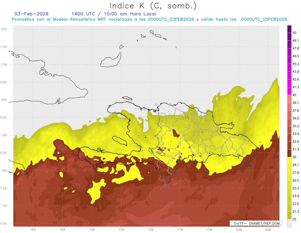Pick the dark purple colorbar segment above 50
301x233 pixels.
point(289,29)
